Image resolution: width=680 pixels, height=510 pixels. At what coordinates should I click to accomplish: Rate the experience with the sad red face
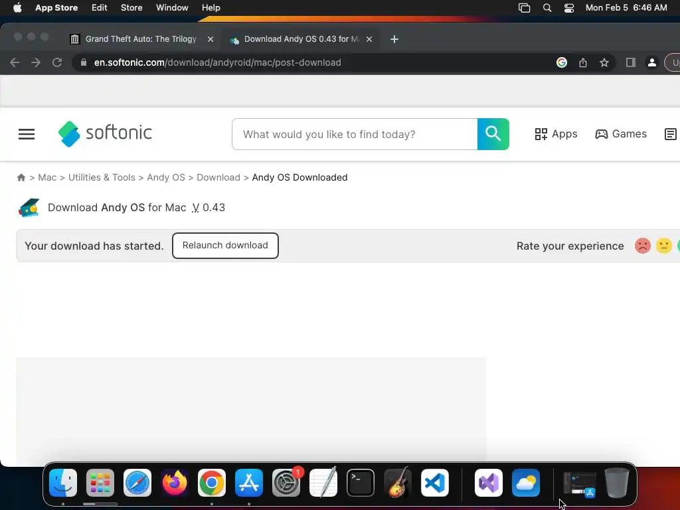click(643, 246)
